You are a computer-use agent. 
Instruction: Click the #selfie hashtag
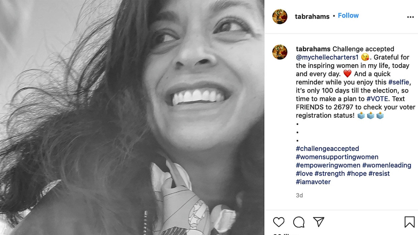399,82
